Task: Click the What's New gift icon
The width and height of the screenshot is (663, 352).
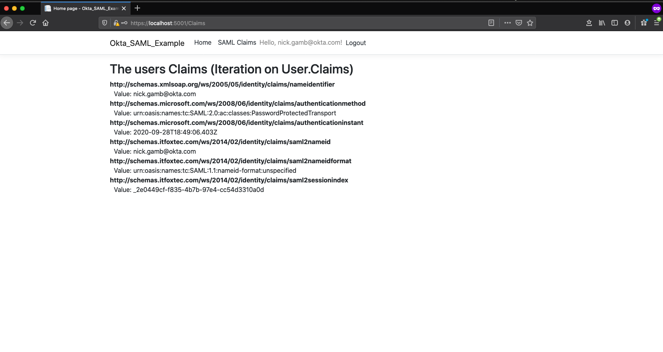Action: (644, 23)
